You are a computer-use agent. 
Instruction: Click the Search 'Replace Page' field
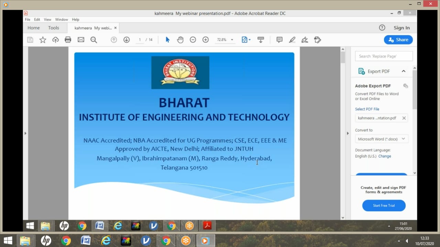(x=384, y=56)
